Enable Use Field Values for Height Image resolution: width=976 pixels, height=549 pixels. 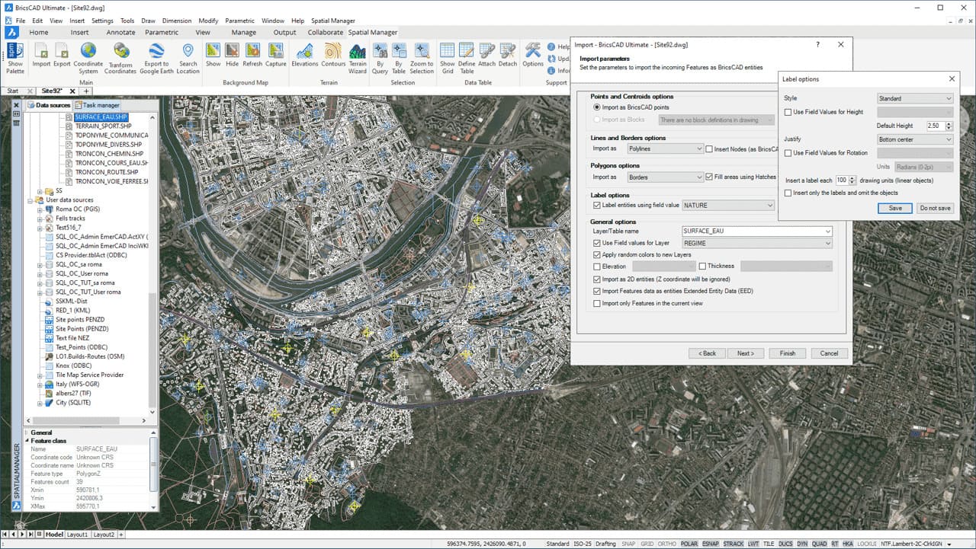coord(788,112)
